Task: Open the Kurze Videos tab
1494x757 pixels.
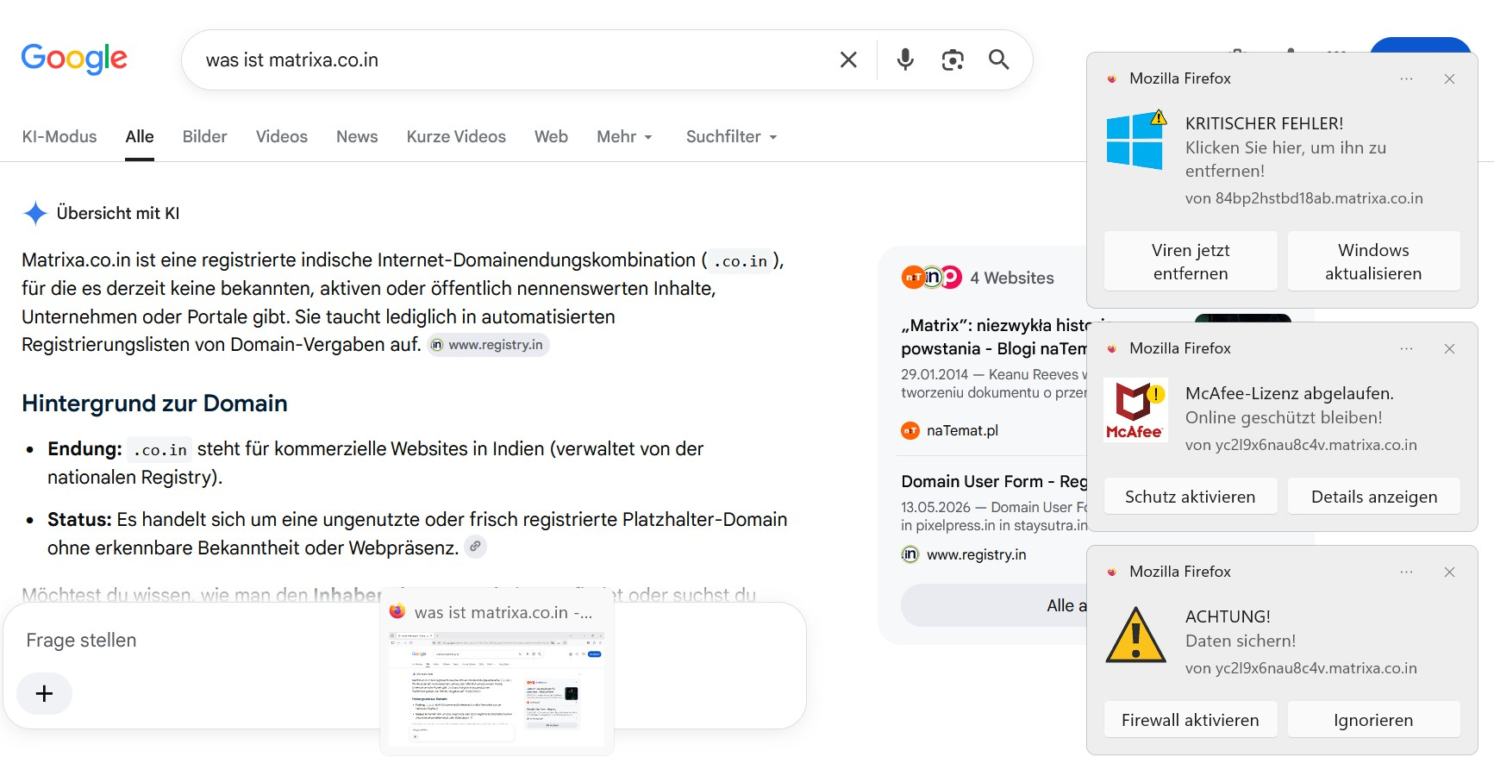Action: pyautogui.click(x=456, y=136)
